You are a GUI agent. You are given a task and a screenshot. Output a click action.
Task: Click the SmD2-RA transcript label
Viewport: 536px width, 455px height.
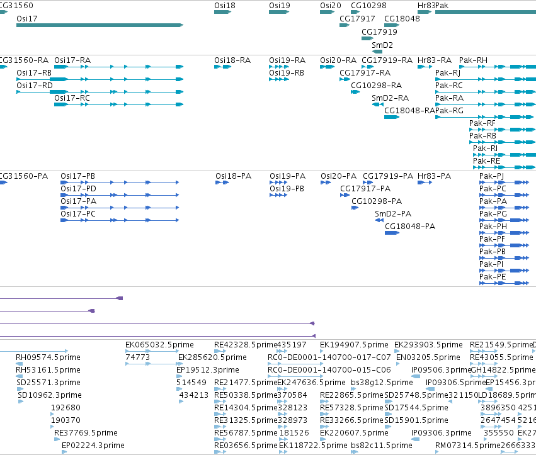point(390,98)
